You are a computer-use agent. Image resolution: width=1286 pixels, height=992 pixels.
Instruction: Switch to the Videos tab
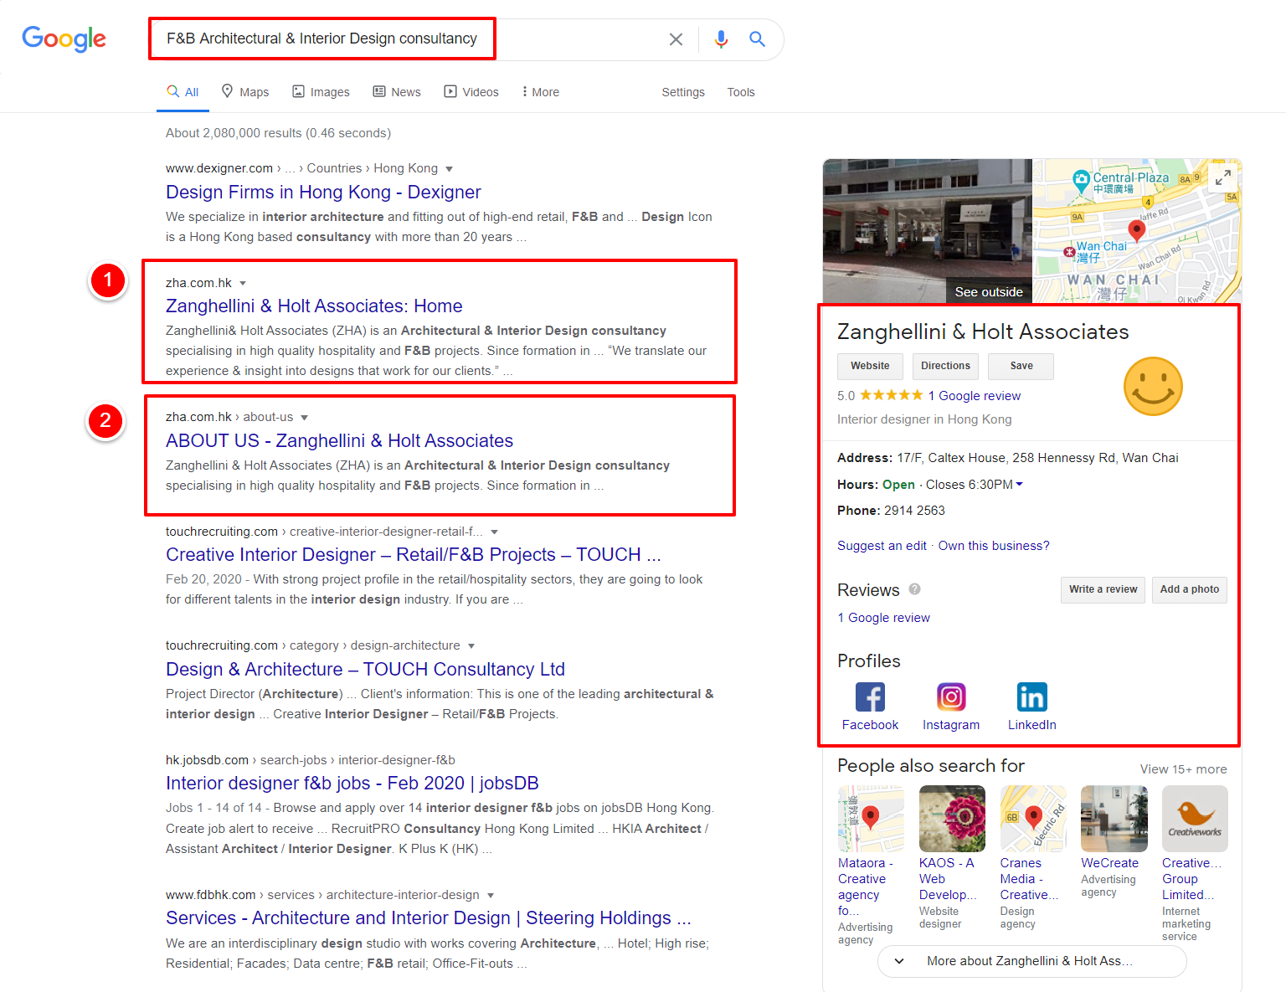pyautogui.click(x=471, y=92)
